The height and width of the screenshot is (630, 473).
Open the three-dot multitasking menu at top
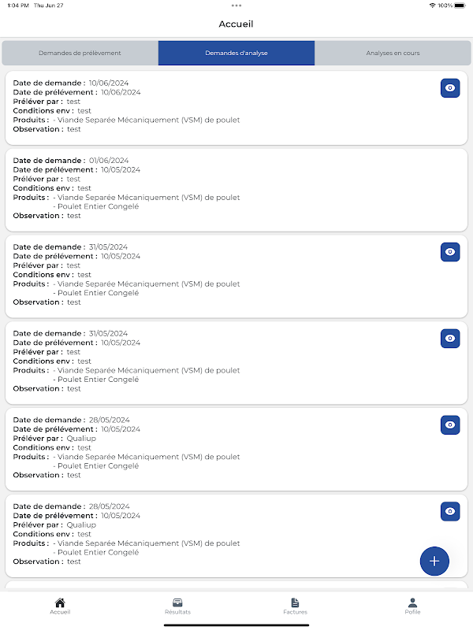236,6
